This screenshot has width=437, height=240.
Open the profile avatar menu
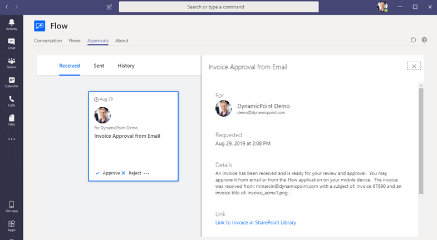pyautogui.click(x=382, y=7)
